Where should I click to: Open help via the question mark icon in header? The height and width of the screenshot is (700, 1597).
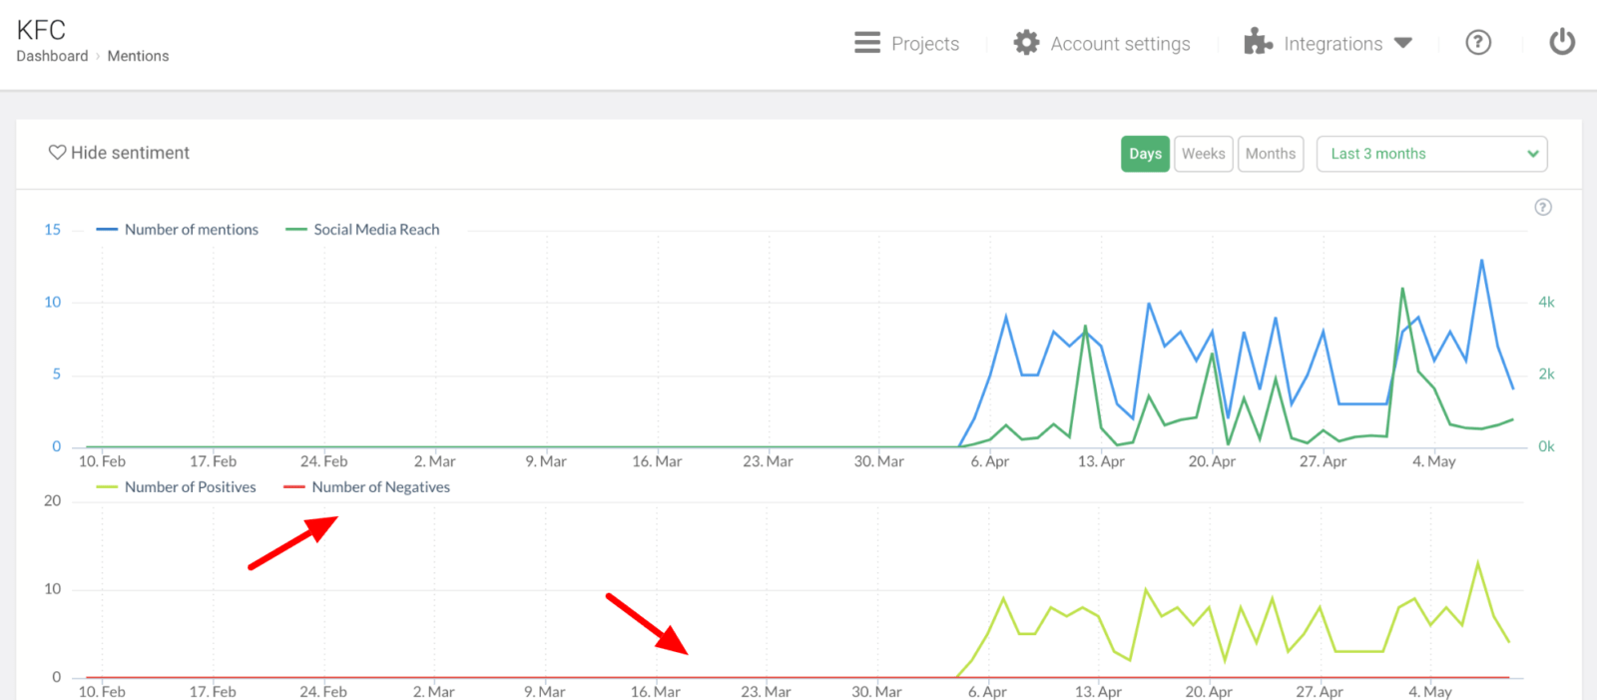point(1477,42)
